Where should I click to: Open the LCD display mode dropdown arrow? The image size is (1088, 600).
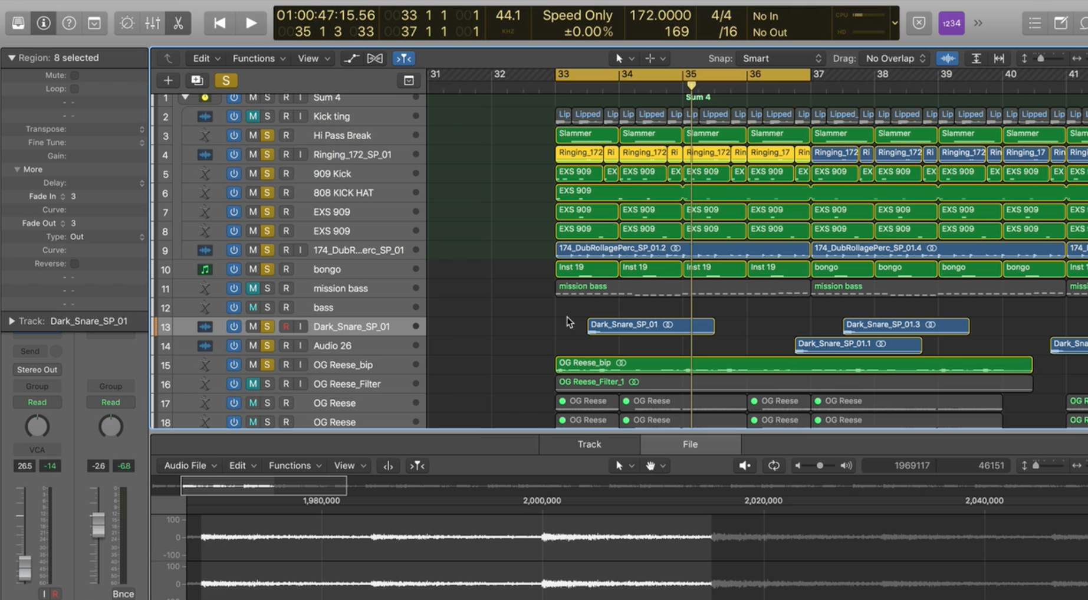895,23
